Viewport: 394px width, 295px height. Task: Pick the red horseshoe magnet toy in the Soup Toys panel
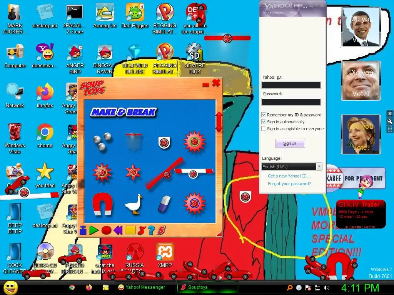102,204
